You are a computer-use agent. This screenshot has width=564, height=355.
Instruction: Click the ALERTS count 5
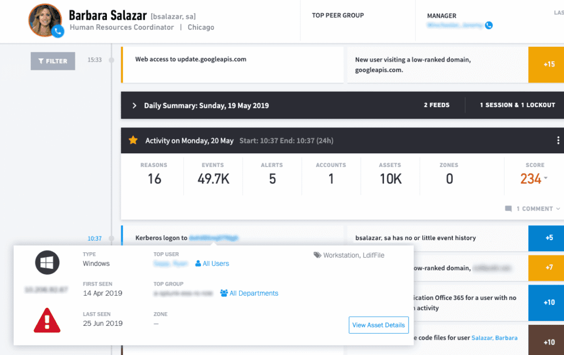(x=272, y=179)
